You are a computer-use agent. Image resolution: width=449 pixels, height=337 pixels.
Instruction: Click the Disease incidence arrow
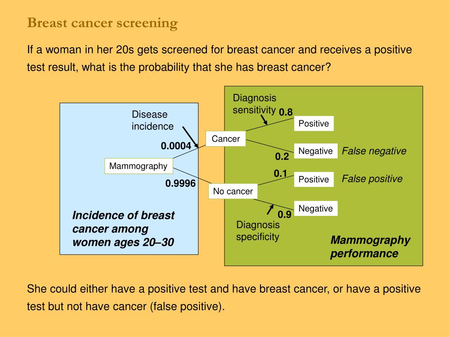tap(190, 137)
